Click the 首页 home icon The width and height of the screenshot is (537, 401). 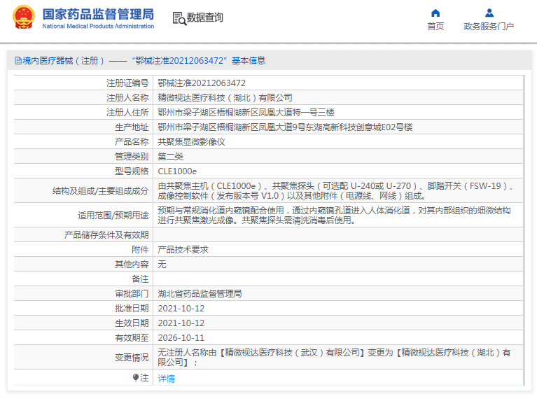(435, 13)
